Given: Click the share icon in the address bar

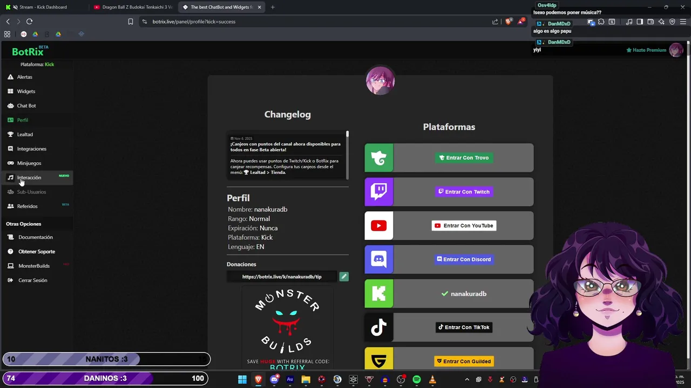Looking at the screenshot, I should 495,22.
